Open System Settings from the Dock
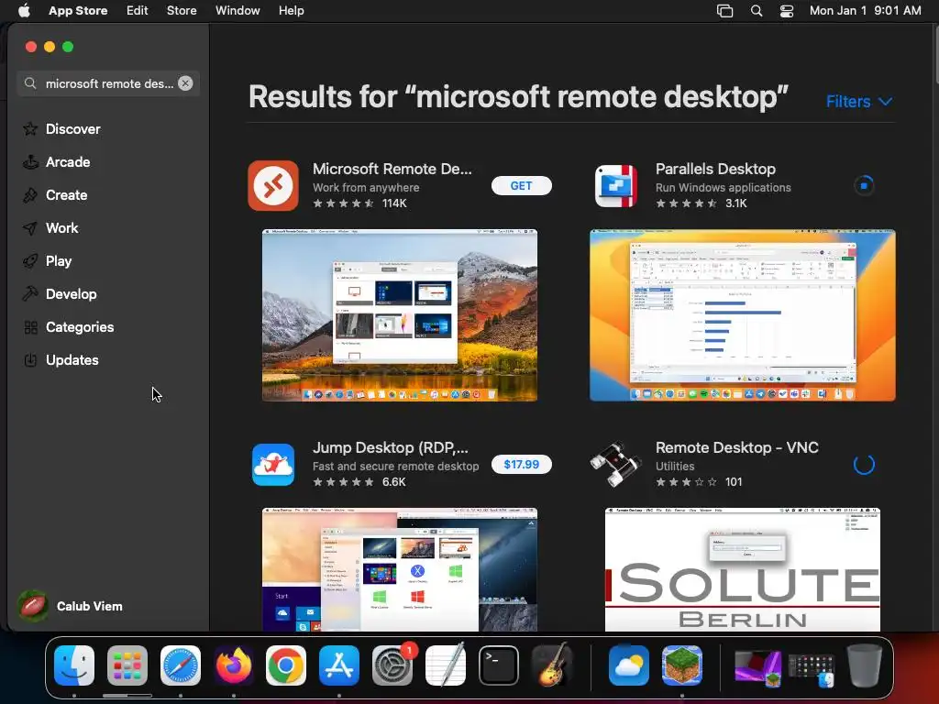The height and width of the screenshot is (704, 939). 392,665
